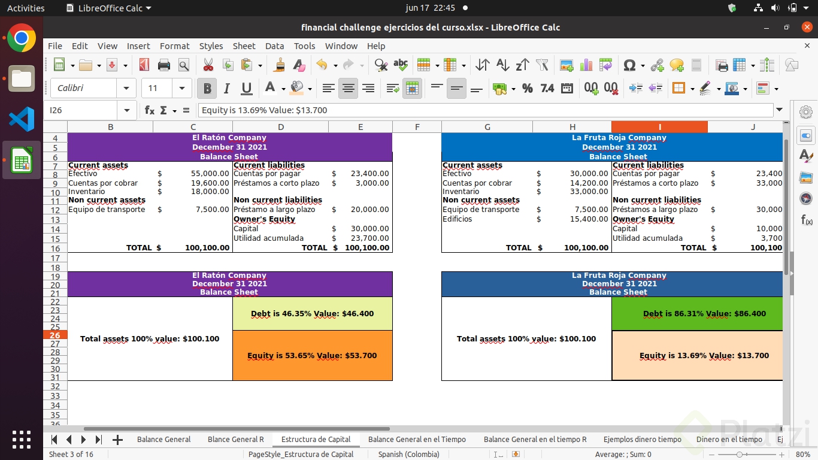Open the font name dropdown
The height and width of the screenshot is (460, 818).
point(126,88)
